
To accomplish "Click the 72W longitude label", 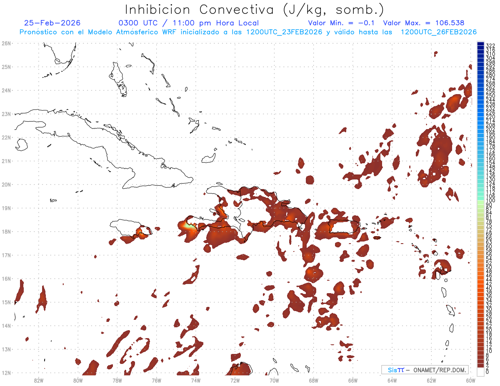I will [235, 380].
